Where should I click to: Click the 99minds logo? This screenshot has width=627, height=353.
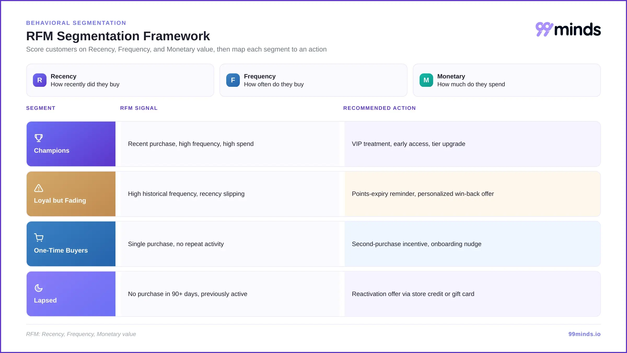[568, 29]
